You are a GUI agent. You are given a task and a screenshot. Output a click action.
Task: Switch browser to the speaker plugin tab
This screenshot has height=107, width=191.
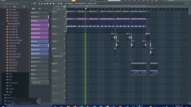coord(24,7)
